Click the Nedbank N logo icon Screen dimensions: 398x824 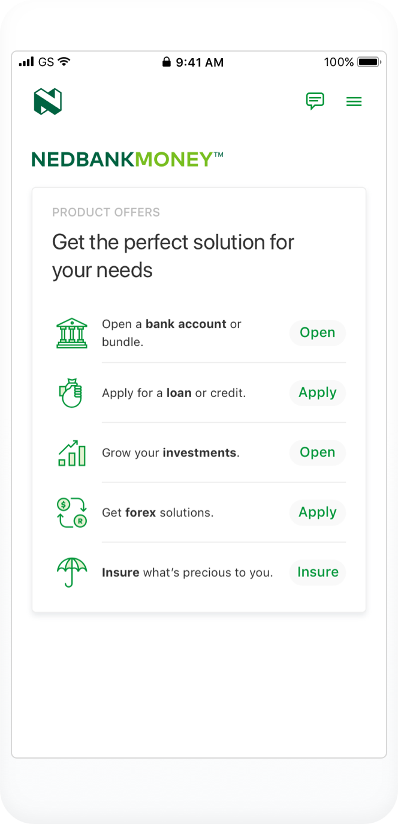point(48,101)
